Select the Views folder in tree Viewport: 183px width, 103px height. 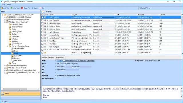coord(14,63)
